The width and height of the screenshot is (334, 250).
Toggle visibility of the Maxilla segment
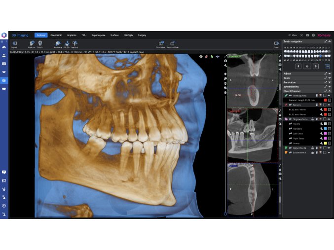(x=290, y=124)
